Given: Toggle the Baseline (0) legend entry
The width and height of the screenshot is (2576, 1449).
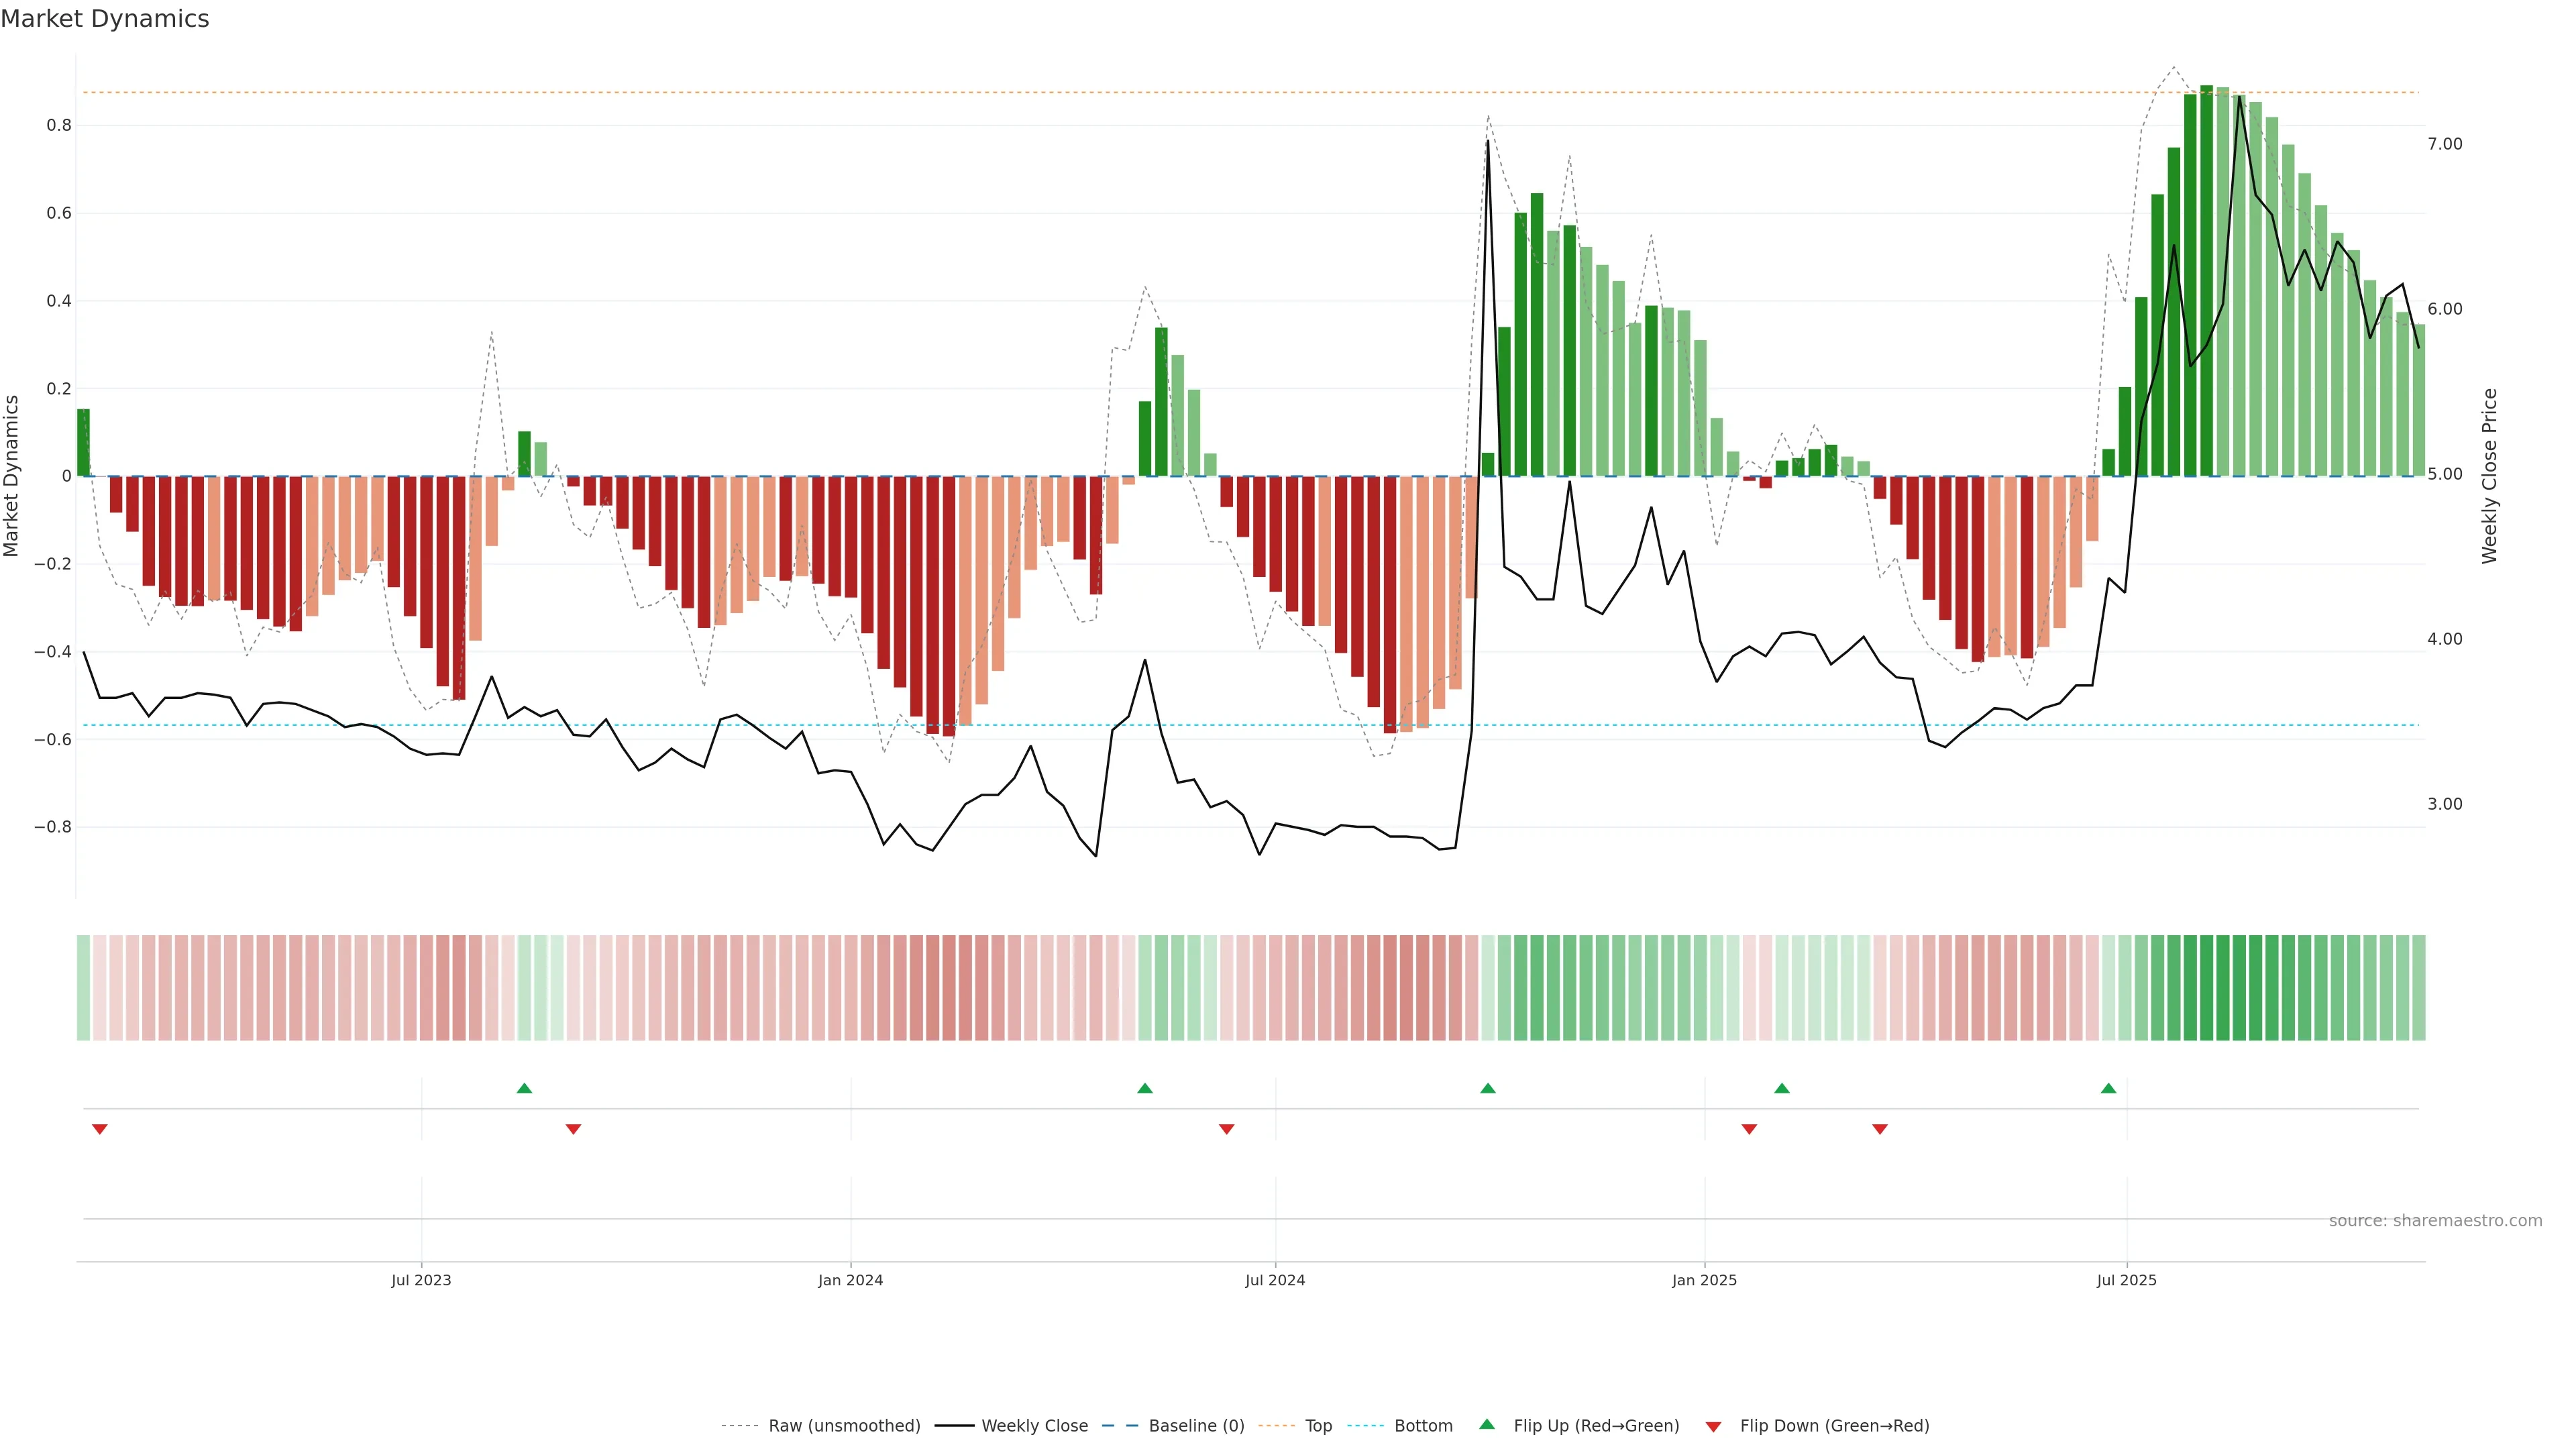Looking at the screenshot, I should [1196, 1425].
